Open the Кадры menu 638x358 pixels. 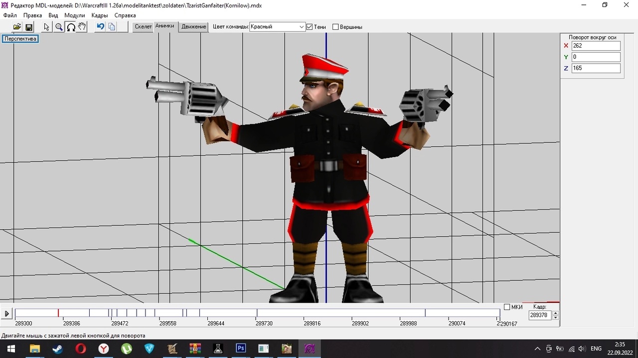click(100, 15)
